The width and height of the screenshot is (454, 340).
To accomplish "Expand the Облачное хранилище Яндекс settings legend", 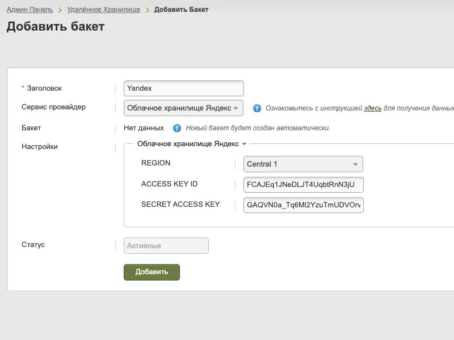I will [x=191, y=144].
